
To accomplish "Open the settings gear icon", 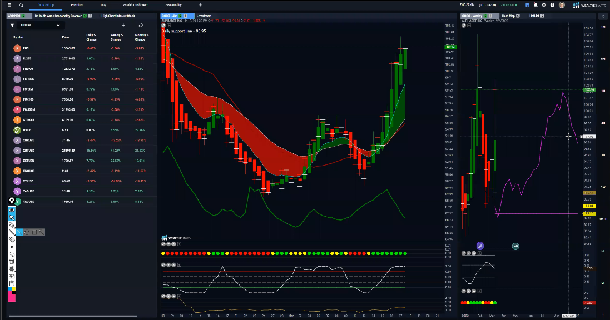I will [544, 5].
